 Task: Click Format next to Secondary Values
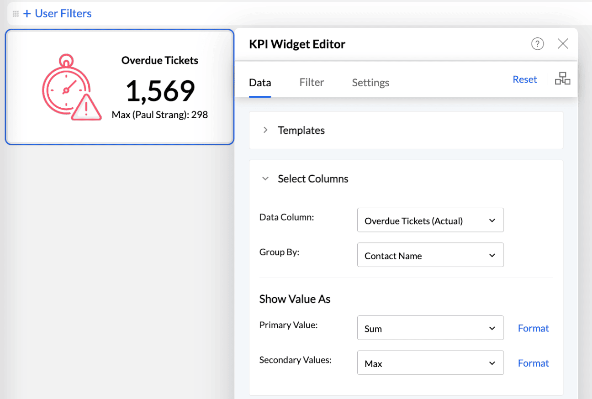[533, 363]
